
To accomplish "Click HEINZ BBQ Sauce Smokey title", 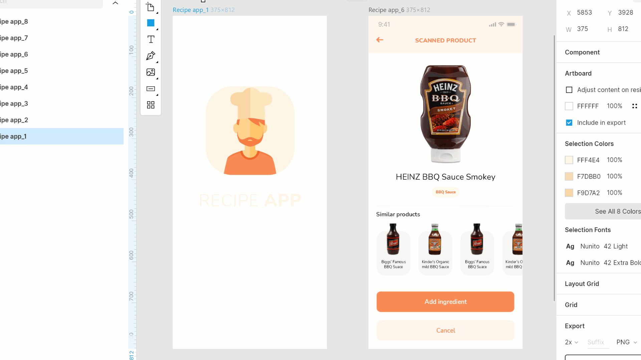I will click(445, 177).
